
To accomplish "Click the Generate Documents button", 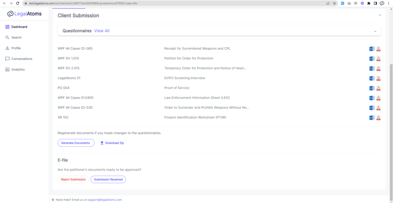I will point(76,143).
